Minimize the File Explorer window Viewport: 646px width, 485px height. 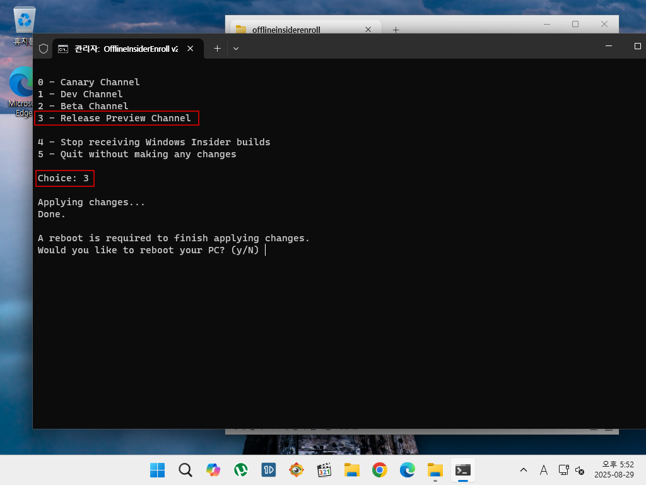(547, 25)
